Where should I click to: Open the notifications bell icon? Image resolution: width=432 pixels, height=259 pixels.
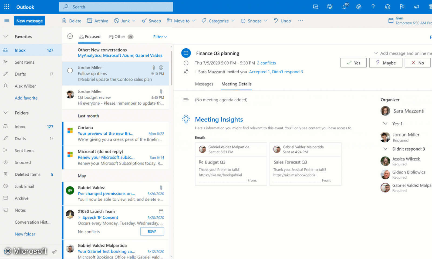(345, 7)
